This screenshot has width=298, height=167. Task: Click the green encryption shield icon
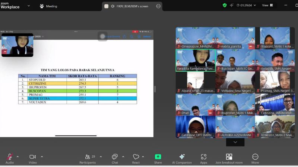tap(224, 5)
